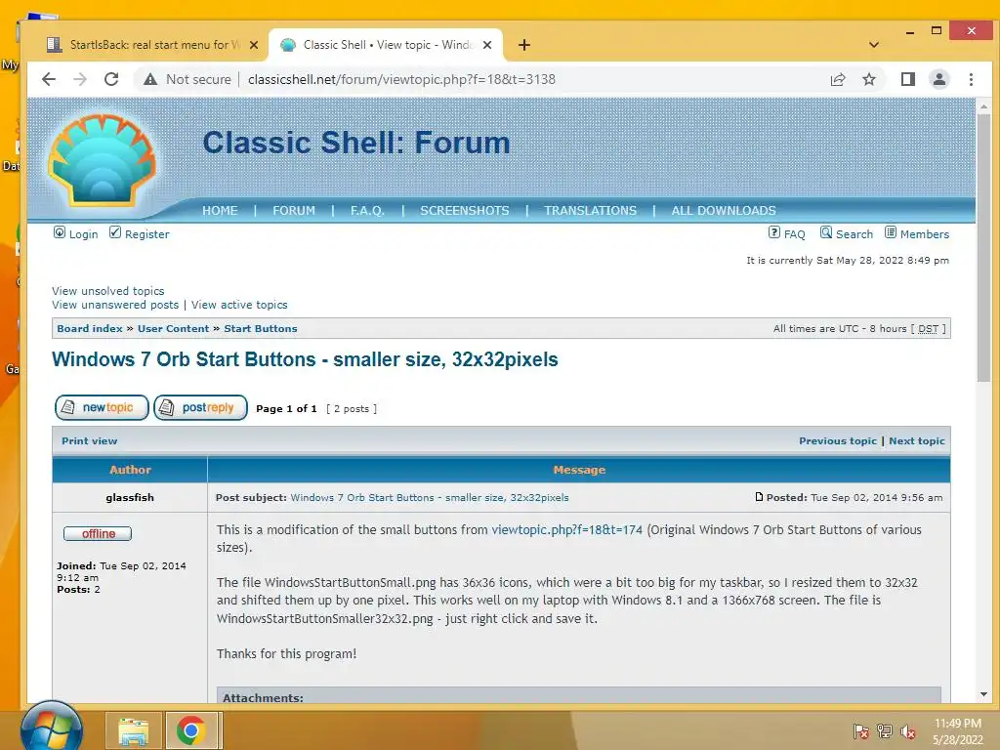
Task: Select the Classic Shell View topic tab
Action: pyautogui.click(x=386, y=45)
